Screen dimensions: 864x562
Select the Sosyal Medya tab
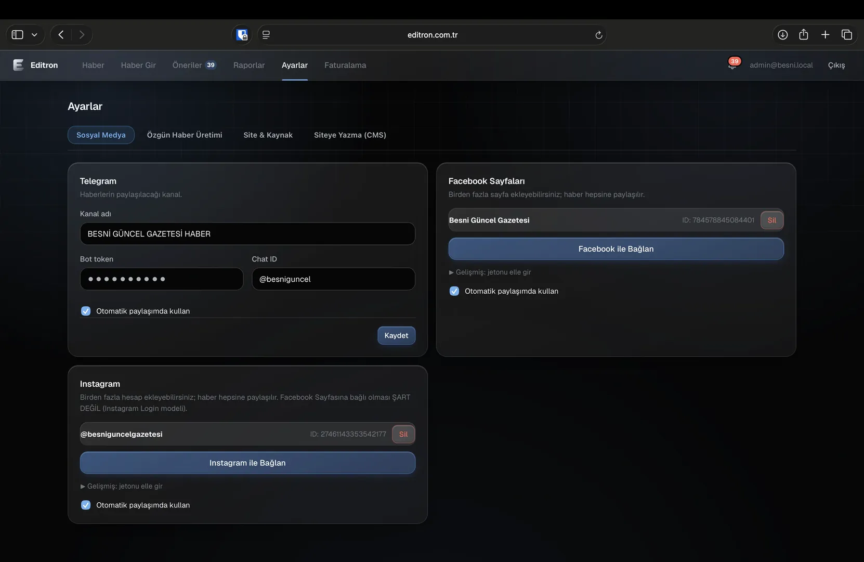pos(101,135)
